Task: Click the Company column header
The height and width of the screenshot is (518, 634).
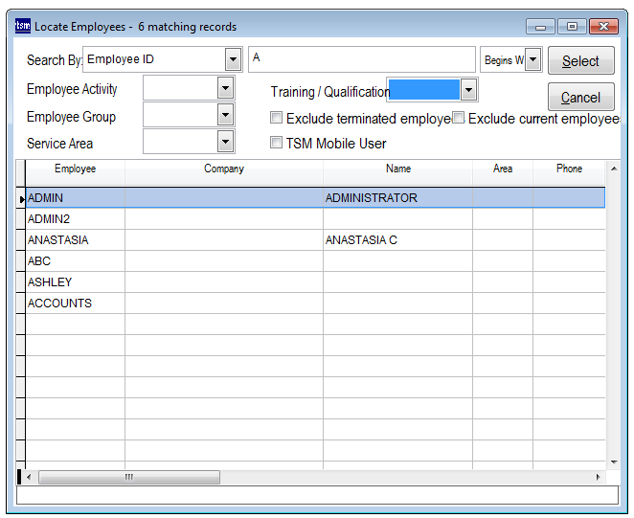Action: pyautogui.click(x=224, y=169)
